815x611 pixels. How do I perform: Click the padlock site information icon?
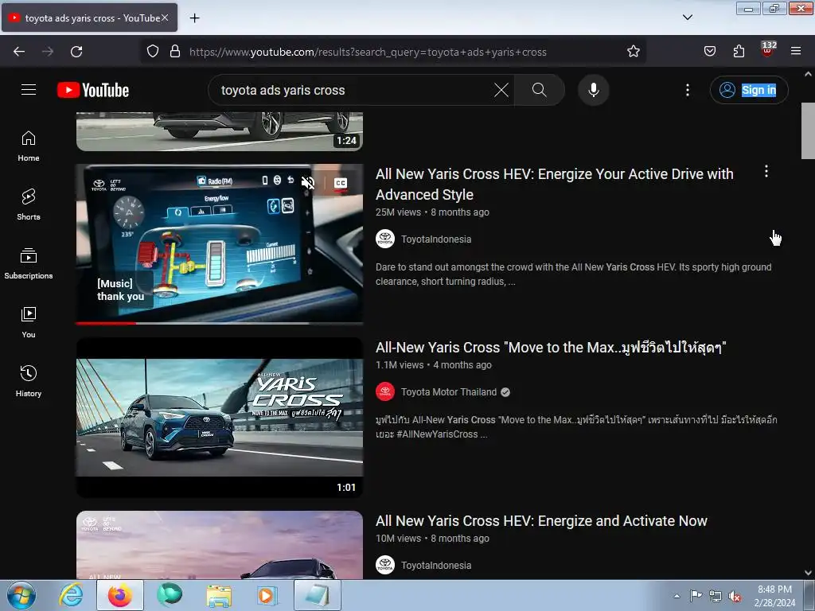[x=175, y=52]
